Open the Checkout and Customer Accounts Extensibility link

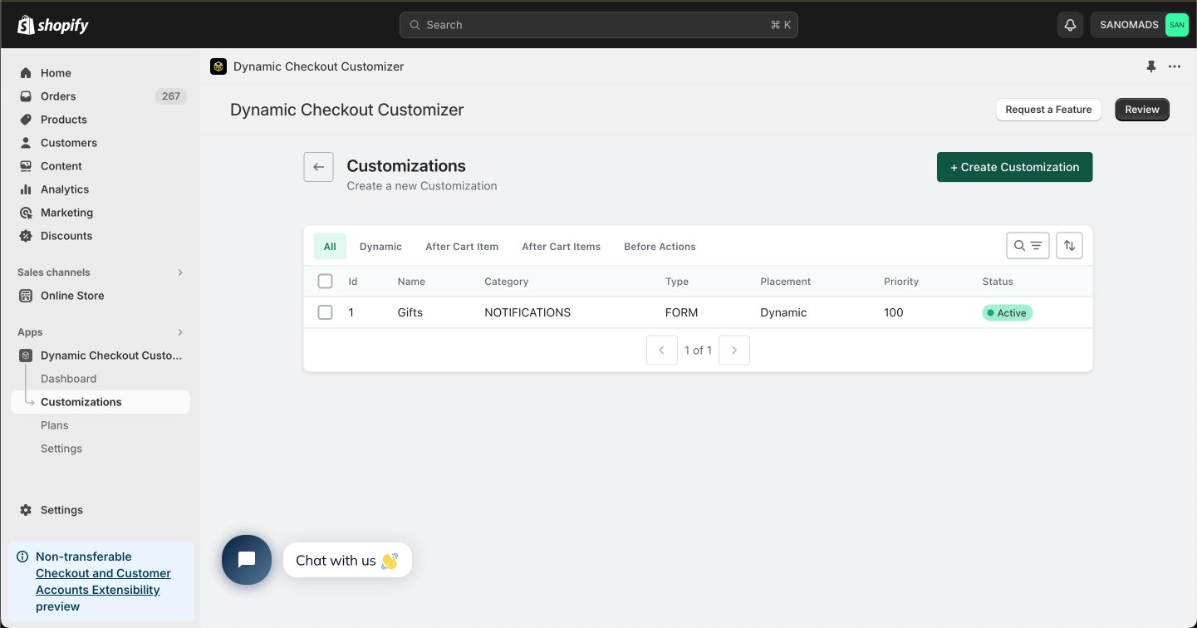coord(103,581)
